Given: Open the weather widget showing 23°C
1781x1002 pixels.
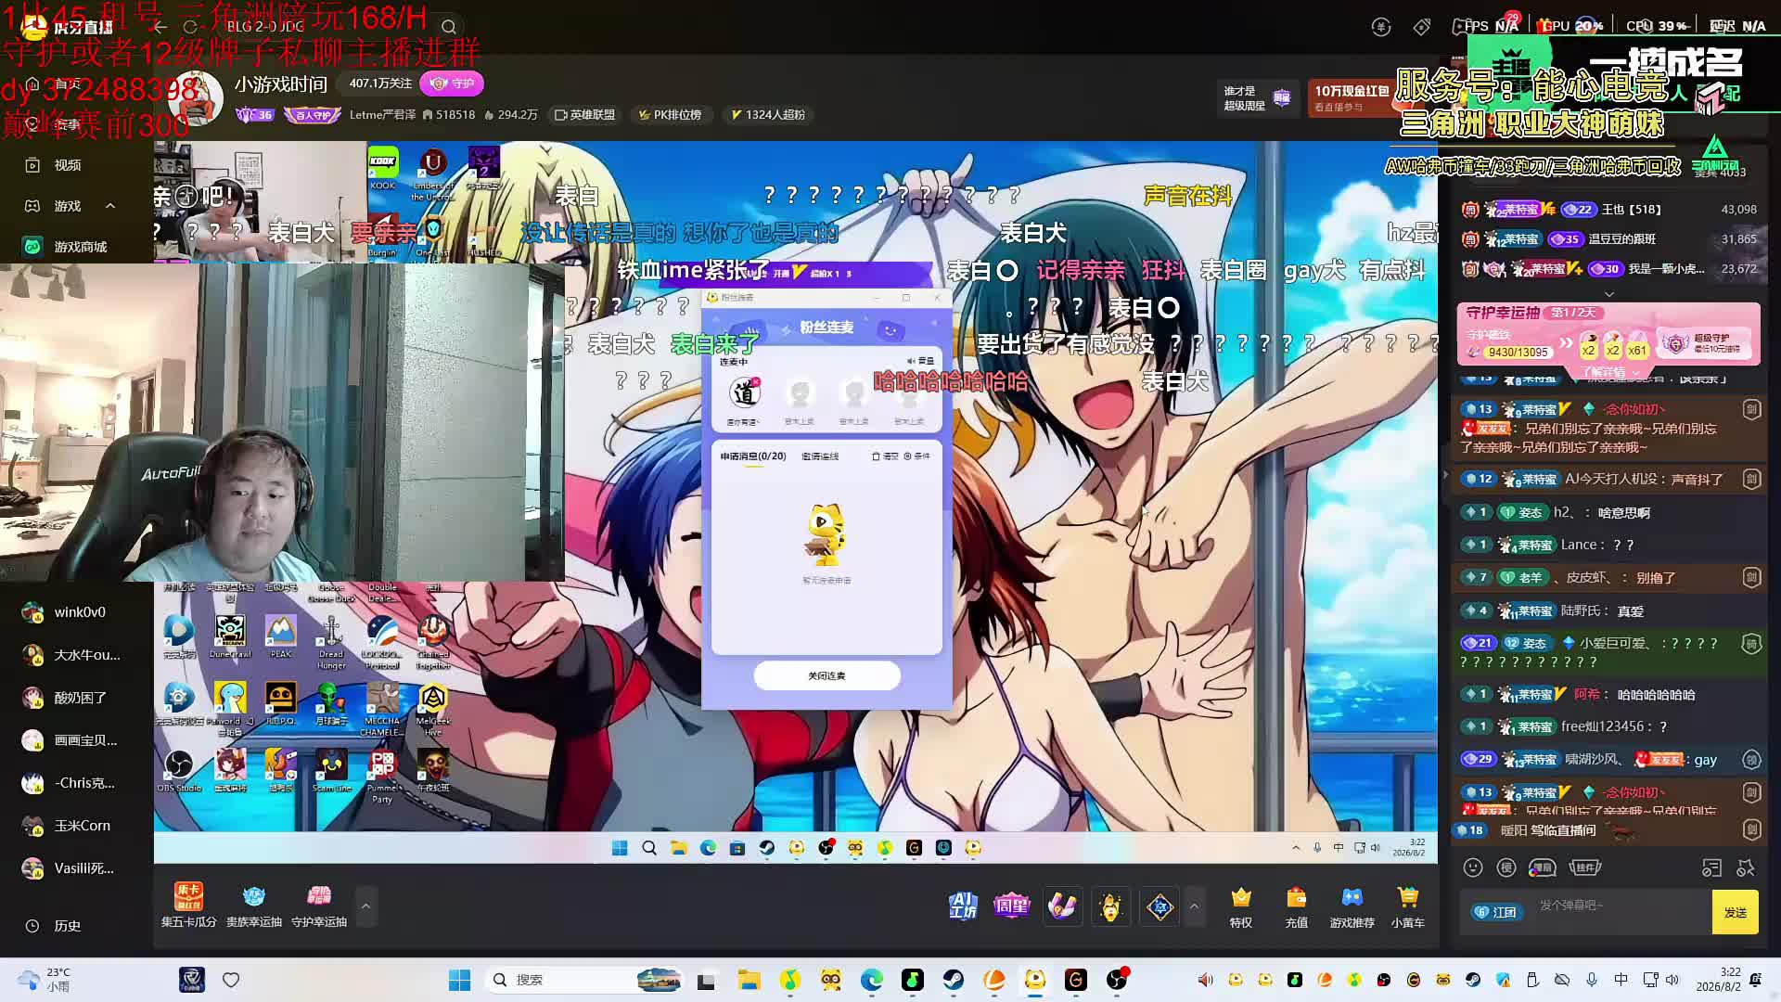Looking at the screenshot, I should point(45,980).
